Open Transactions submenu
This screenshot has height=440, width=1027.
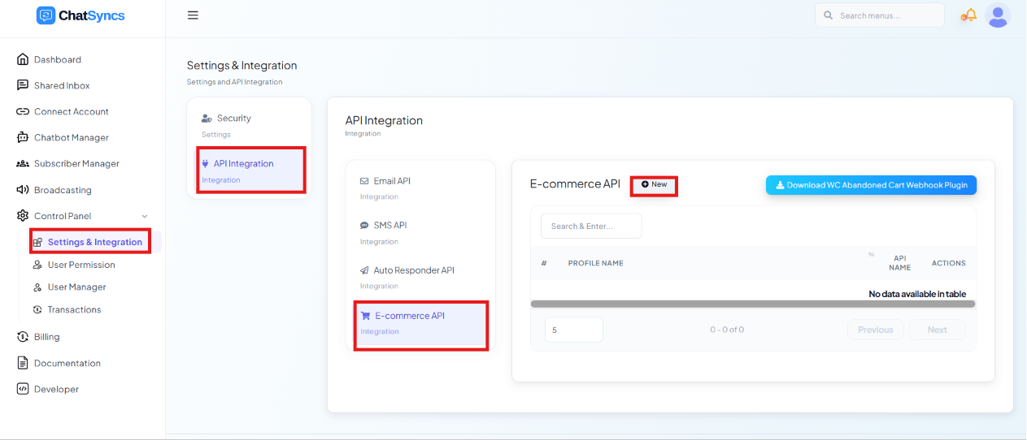tap(75, 309)
